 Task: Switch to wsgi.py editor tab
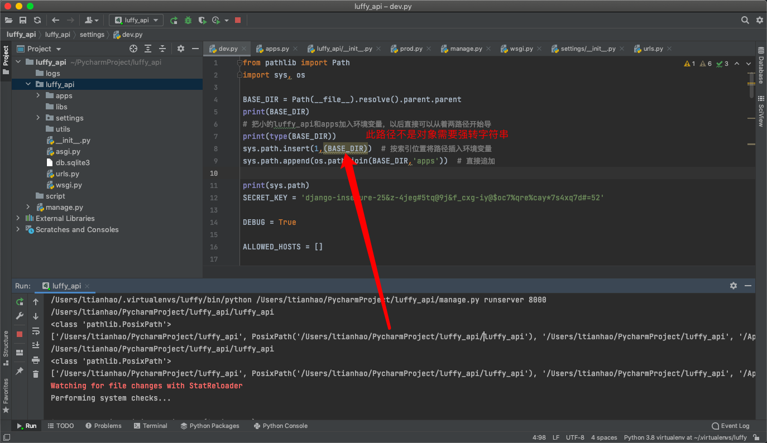pos(522,49)
